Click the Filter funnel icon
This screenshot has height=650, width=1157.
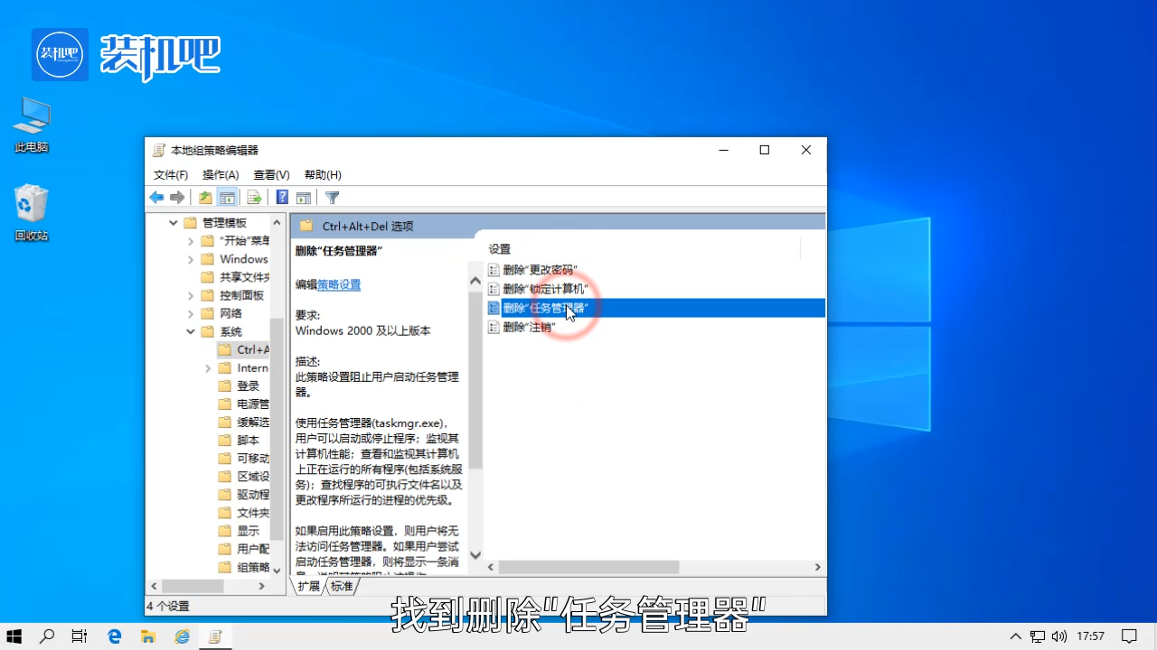pos(331,198)
